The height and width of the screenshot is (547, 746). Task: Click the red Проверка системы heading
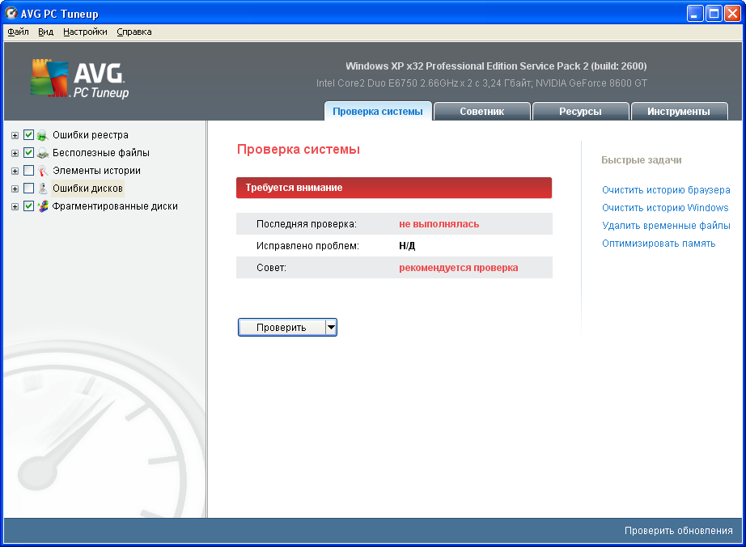point(299,150)
